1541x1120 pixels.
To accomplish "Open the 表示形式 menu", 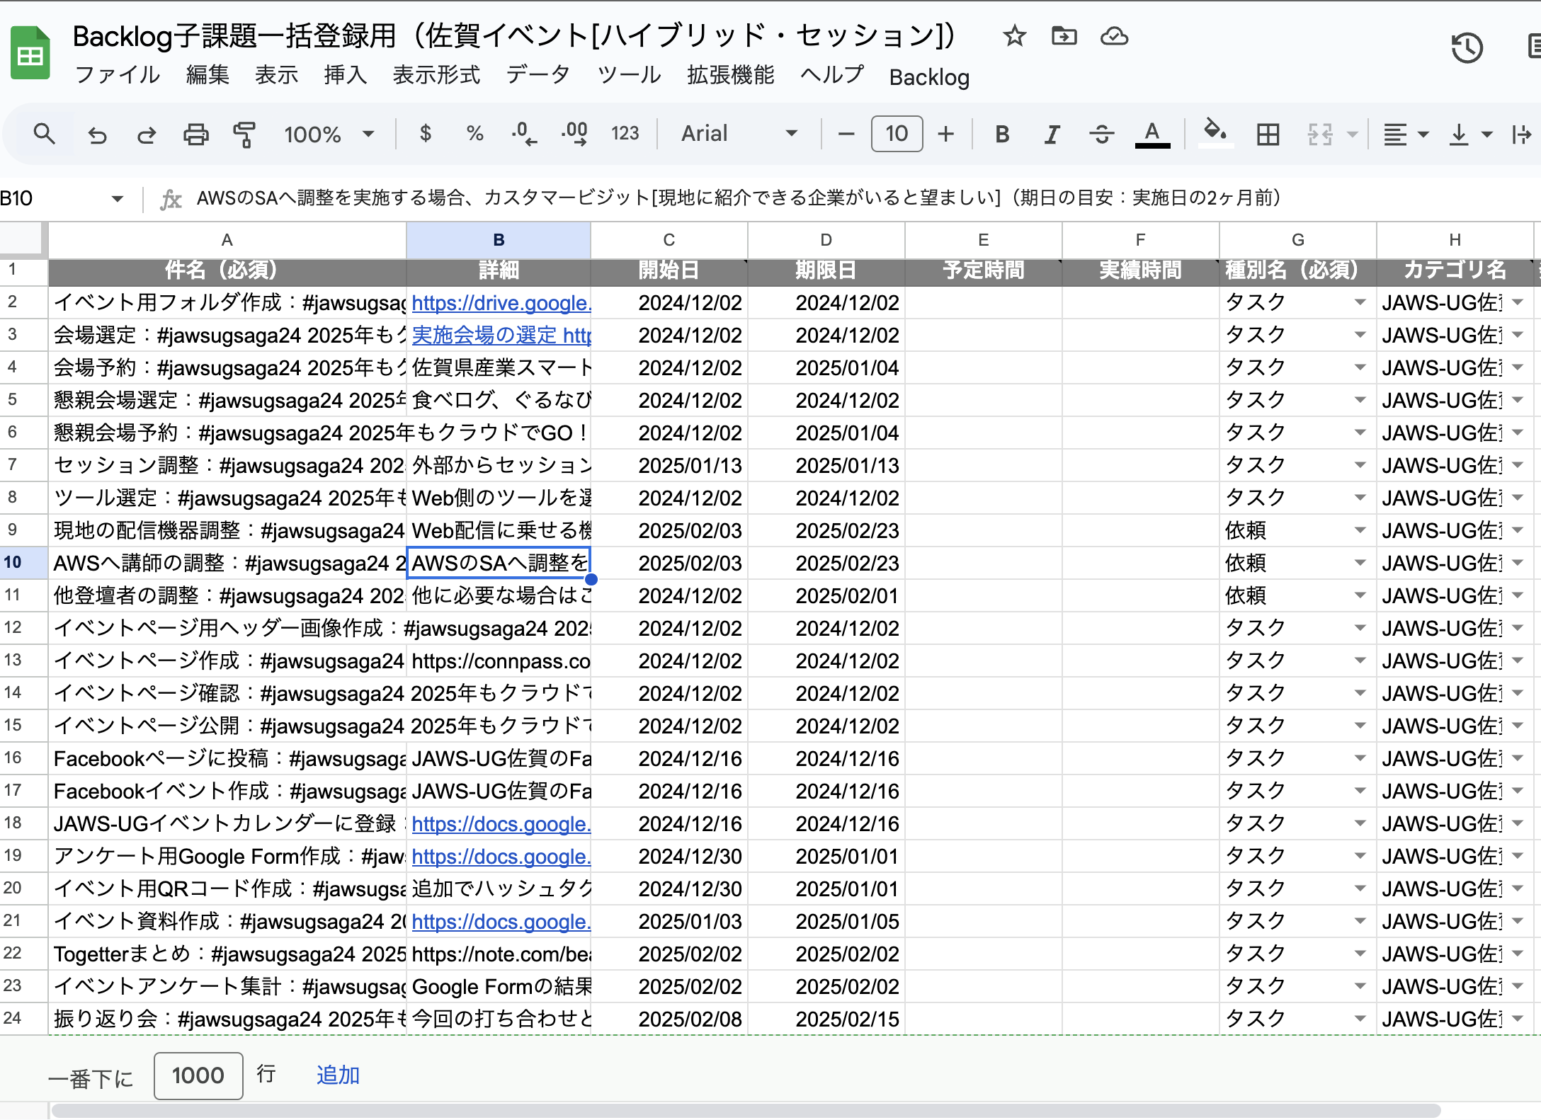I will [436, 74].
